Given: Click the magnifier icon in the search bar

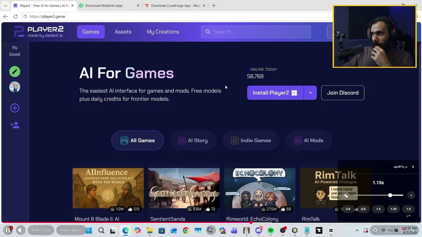Looking at the screenshot, I should 208,32.
